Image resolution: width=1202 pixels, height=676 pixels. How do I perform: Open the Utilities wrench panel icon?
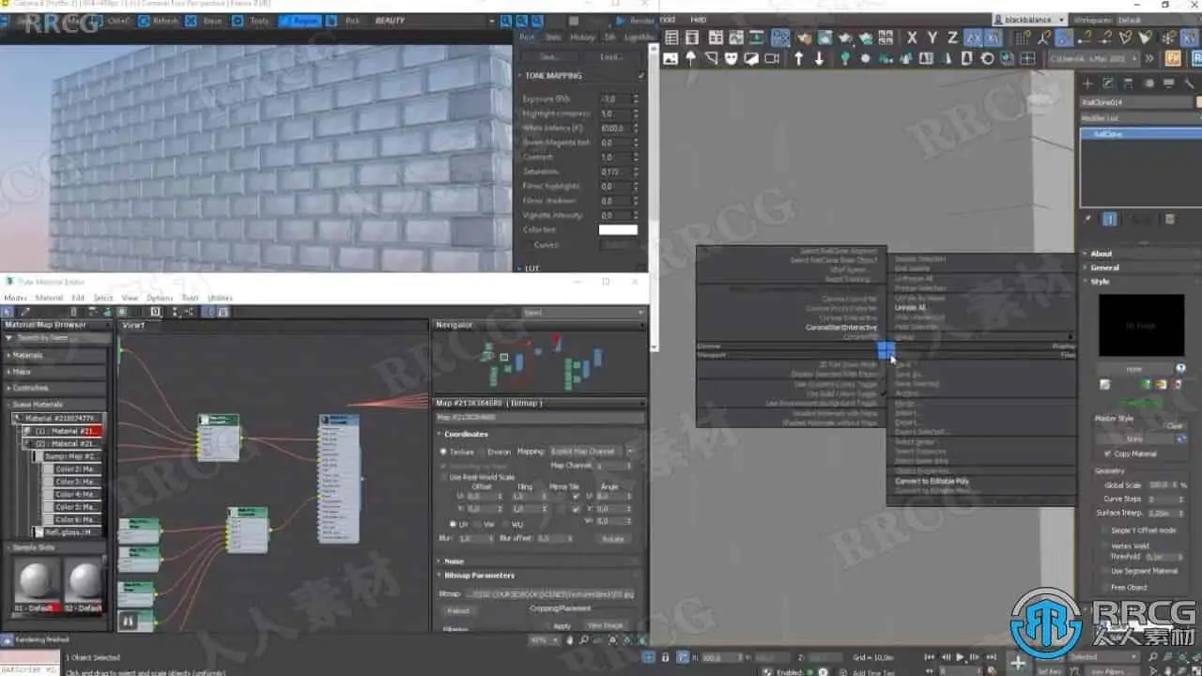click(1190, 84)
